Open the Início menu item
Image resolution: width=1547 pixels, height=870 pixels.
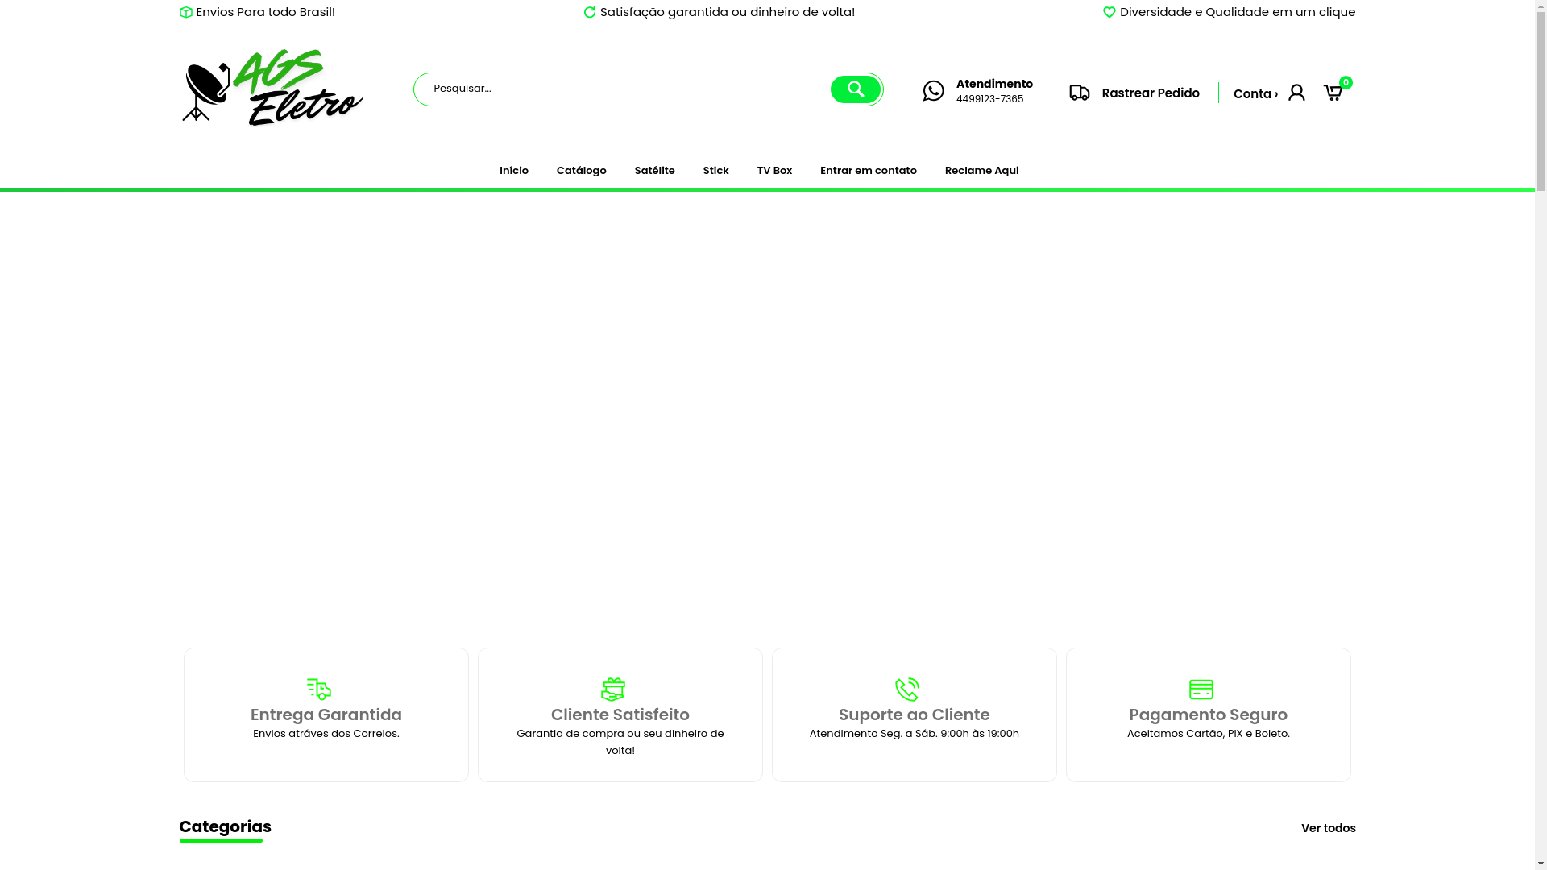tap(514, 171)
